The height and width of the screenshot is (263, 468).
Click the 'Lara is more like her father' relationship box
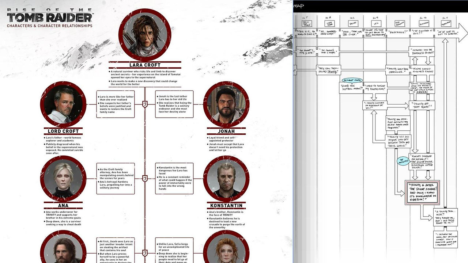pyautogui.click(x=116, y=104)
